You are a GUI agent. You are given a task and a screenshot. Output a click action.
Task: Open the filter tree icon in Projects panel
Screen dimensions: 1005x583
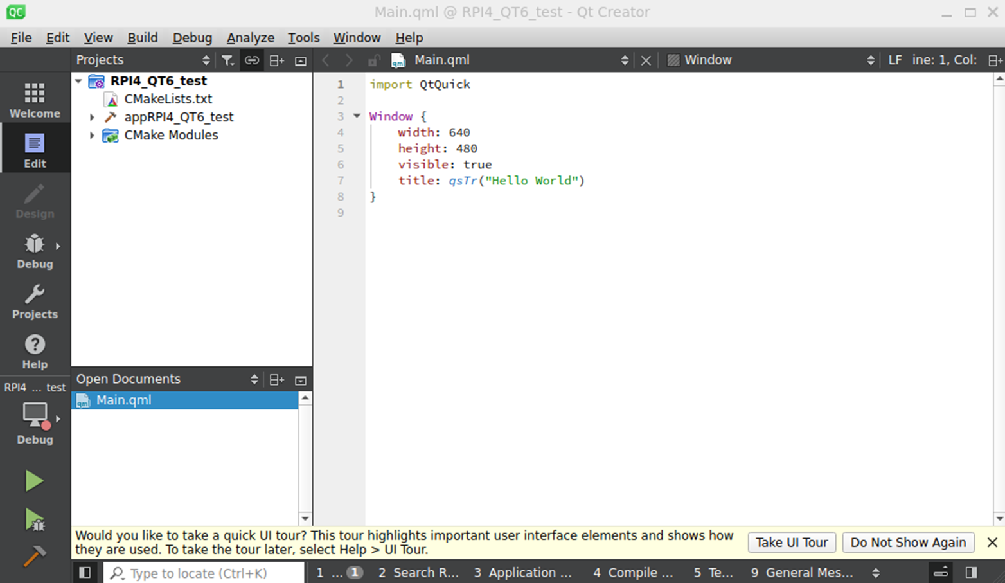(227, 60)
